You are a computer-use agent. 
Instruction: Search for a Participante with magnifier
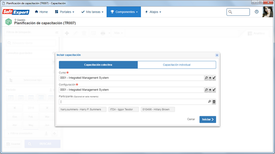coord(209,101)
